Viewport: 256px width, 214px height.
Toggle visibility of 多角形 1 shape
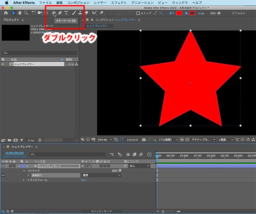tap(3, 175)
